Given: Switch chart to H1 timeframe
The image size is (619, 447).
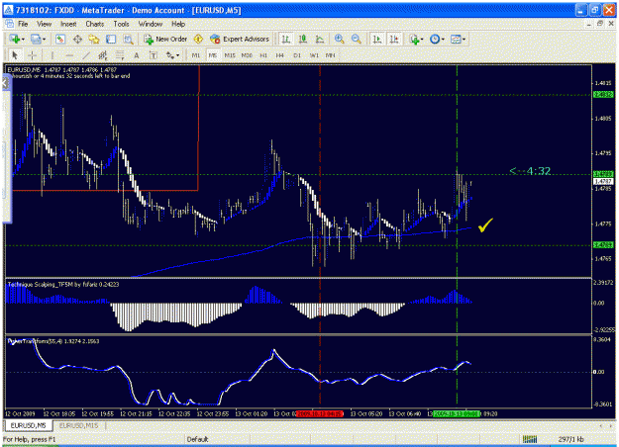Looking at the screenshot, I should 263,55.
